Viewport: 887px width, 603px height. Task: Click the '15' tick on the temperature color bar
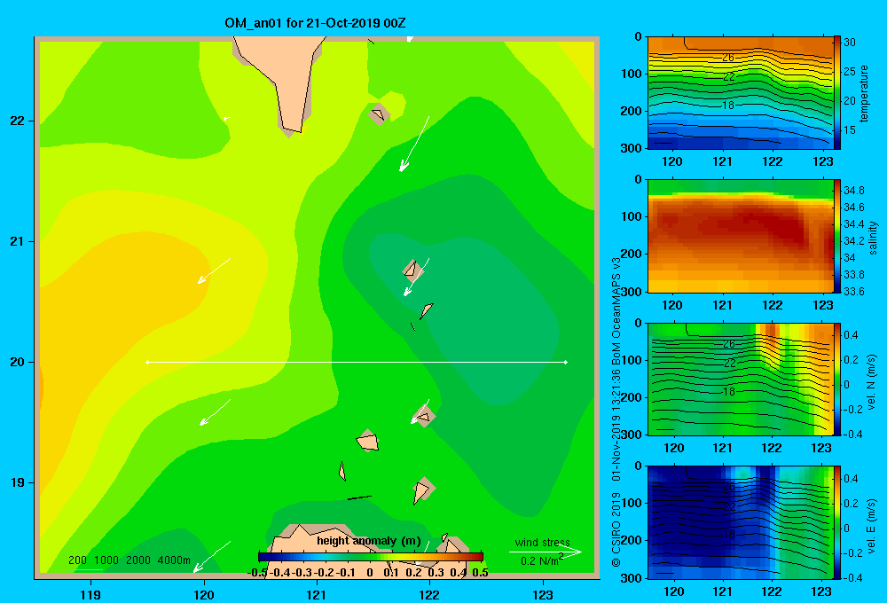click(850, 130)
